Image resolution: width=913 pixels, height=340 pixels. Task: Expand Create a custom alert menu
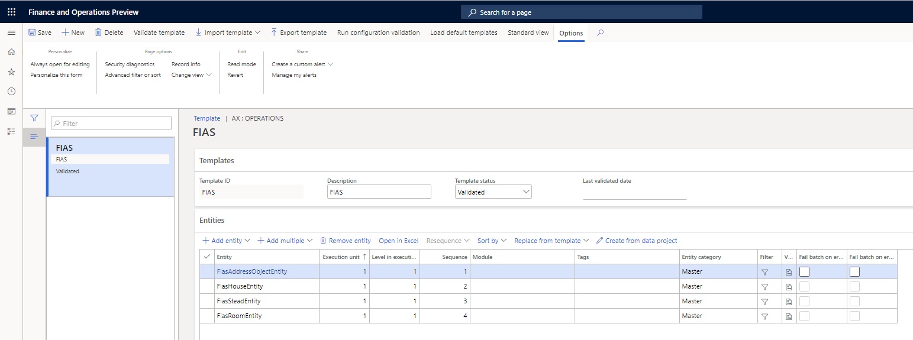(x=302, y=64)
